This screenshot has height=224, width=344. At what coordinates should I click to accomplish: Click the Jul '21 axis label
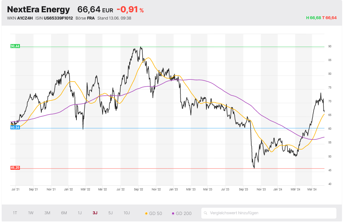click(x=15, y=189)
